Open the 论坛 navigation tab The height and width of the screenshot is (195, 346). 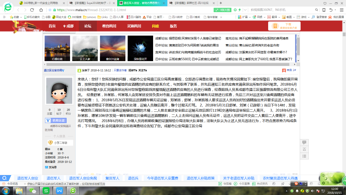[88, 26]
